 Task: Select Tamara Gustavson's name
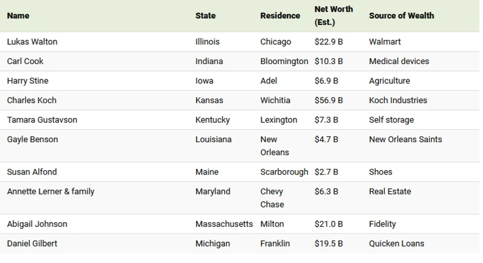pyautogui.click(x=42, y=120)
